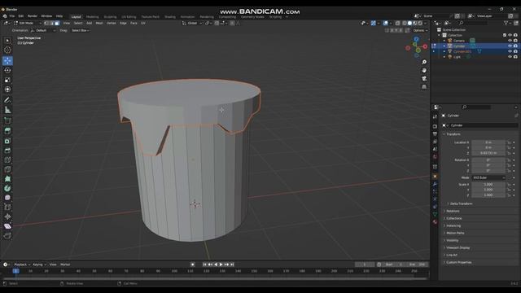The image size is (521, 293).
Task: Open the Vertex menu in viewport header
Action: coord(112,23)
